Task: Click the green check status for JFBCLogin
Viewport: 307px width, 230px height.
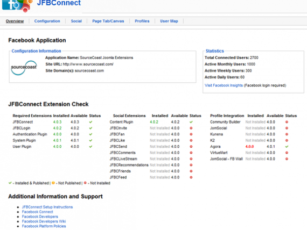Action: pos(90,128)
